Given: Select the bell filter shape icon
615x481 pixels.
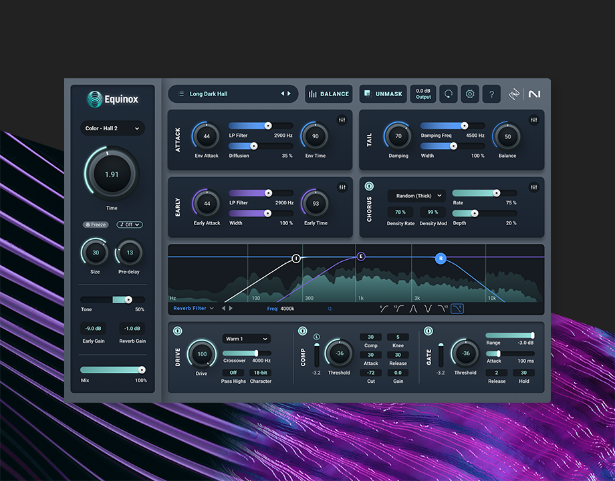Looking at the screenshot, I should 414,309.
